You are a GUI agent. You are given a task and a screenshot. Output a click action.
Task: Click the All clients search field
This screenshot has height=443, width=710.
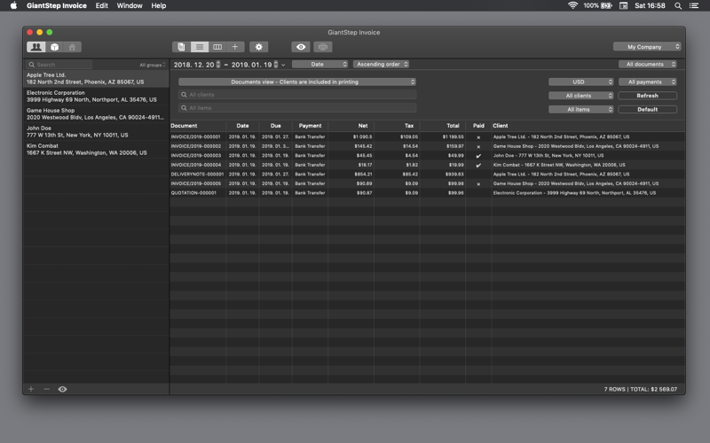tap(297, 95)
